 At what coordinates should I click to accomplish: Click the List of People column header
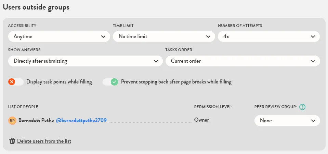(23, 107)
